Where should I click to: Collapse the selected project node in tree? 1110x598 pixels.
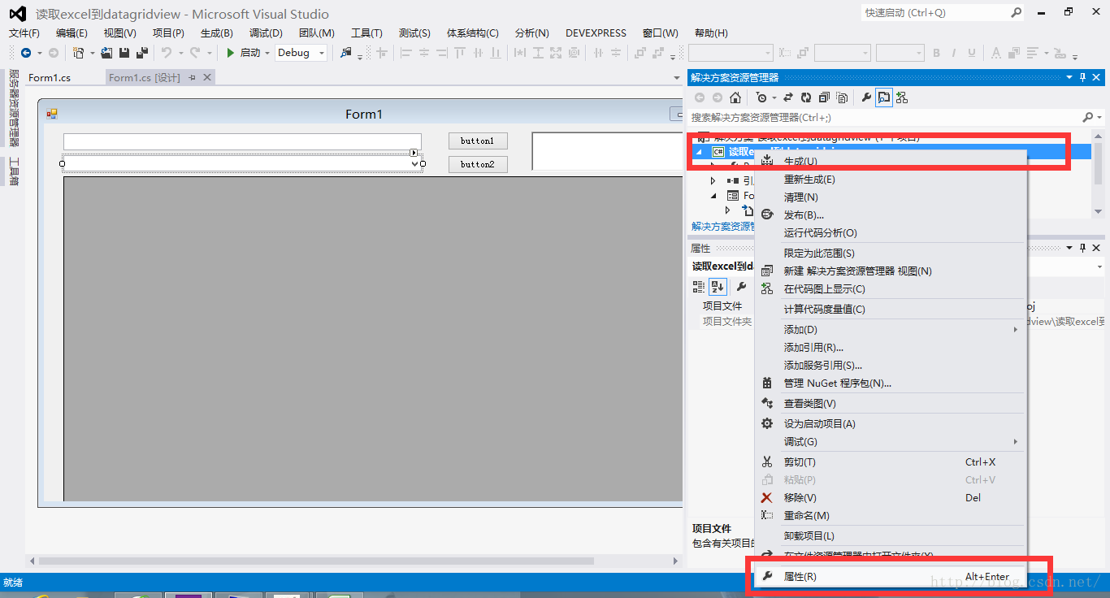(x=699, y=152)
